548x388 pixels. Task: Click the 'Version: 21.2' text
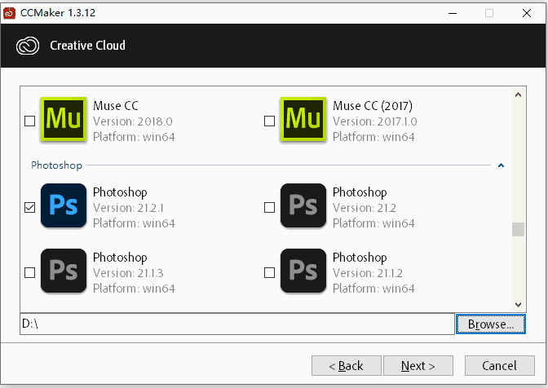coord(365,208)
